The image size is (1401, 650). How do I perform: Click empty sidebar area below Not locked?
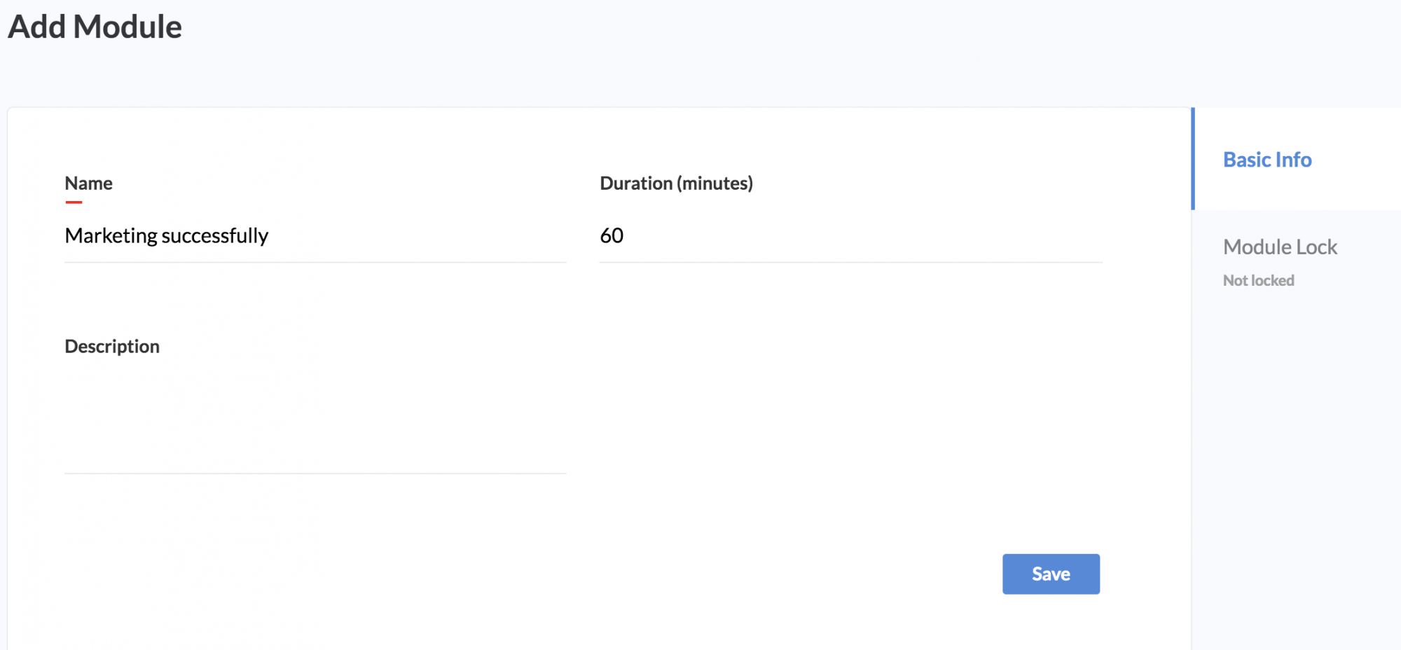coord(1296,455)
